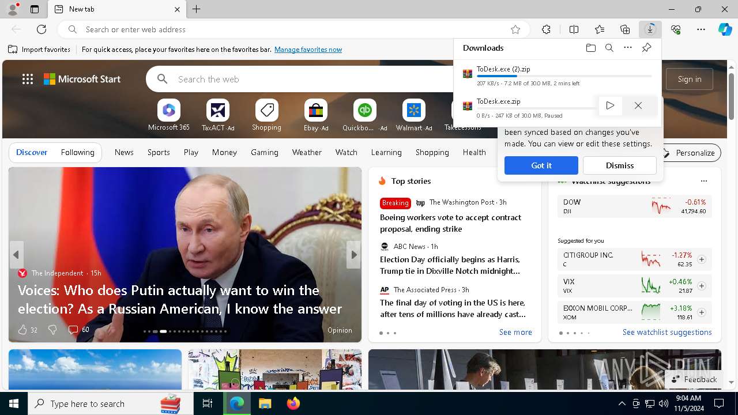
Task: Add CITIGROUP INC. to watchlist
Action: [702, 259]
